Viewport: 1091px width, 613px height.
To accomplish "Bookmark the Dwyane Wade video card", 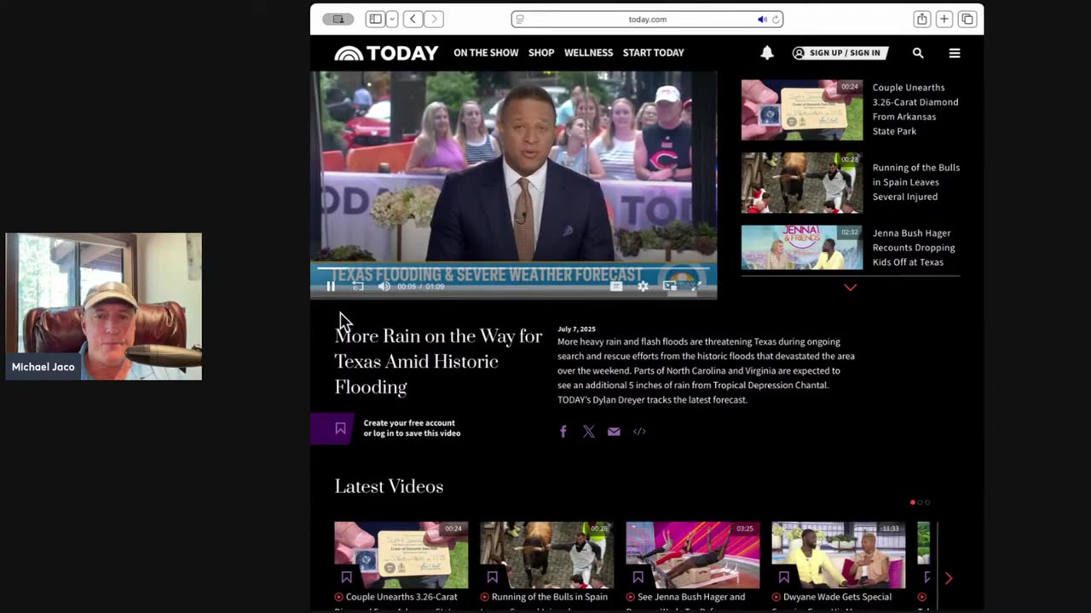I will pyautogui.click(x=783, y=576).
